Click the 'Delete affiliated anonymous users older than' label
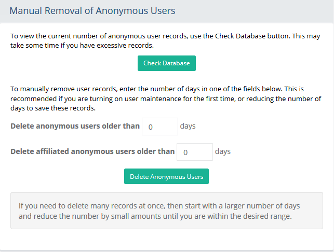 coord(92,152)
